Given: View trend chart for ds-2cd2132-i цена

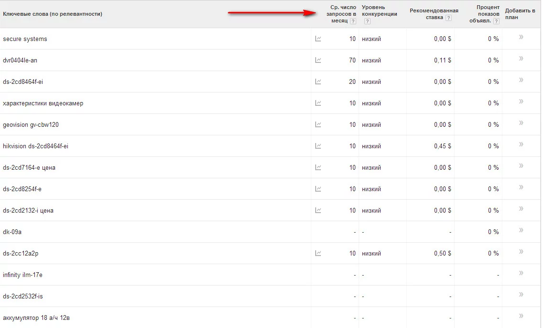Looking at the screenshot, I should click(x=318, y=210).
